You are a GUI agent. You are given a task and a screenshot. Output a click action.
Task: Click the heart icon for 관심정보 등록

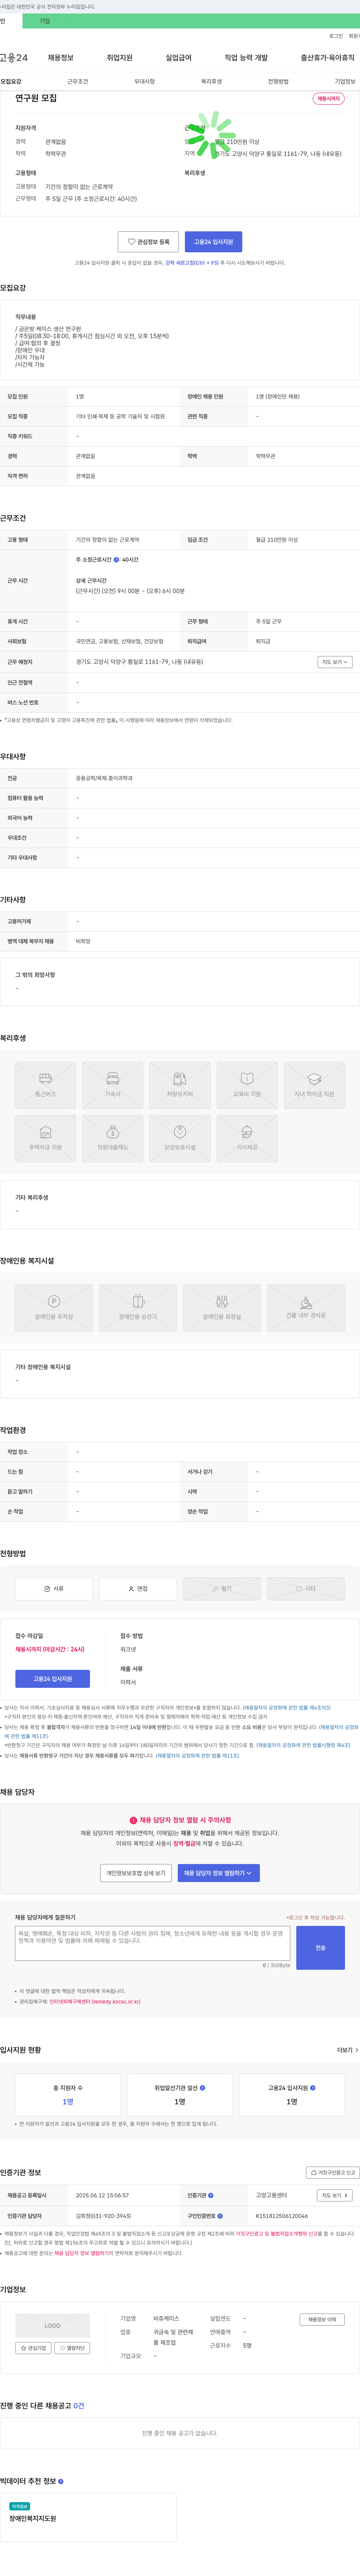click(131, 241)
